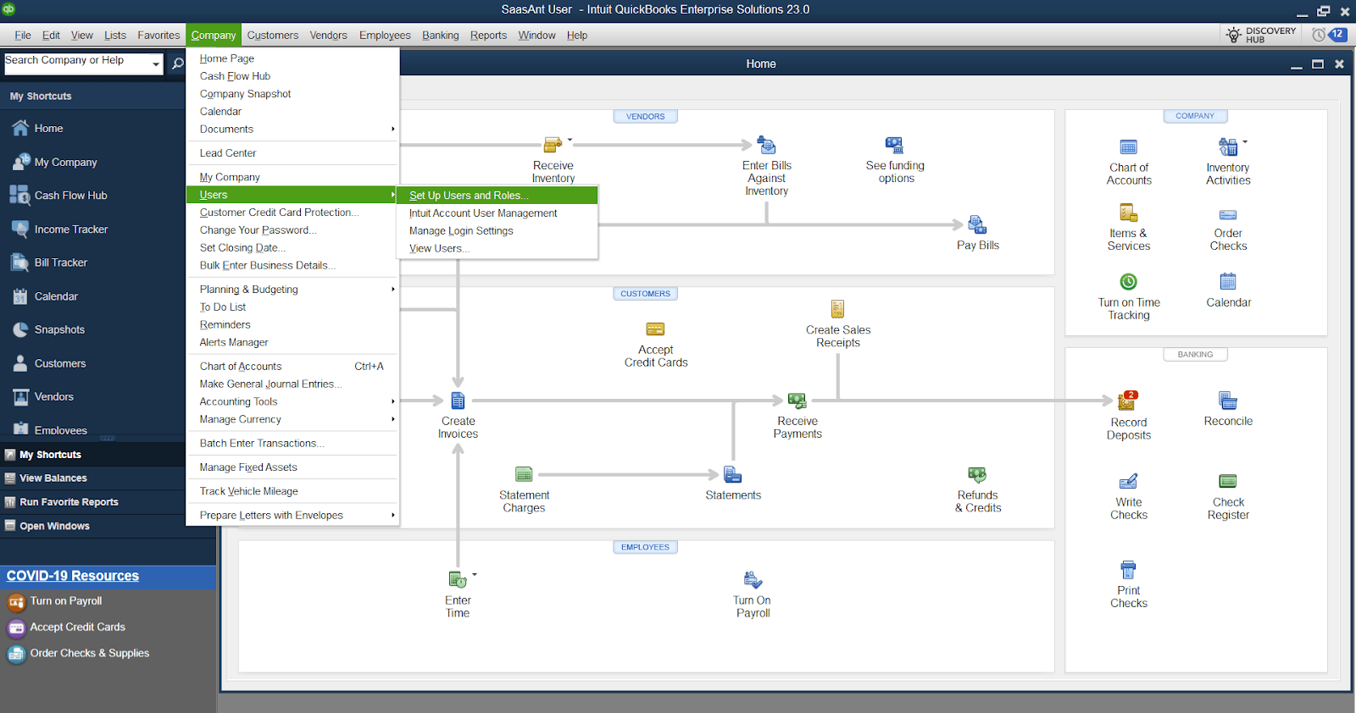Click Turn on Payroll sidebar link
The width and height of the screenshot is (1356, 713).
[66, 601]
